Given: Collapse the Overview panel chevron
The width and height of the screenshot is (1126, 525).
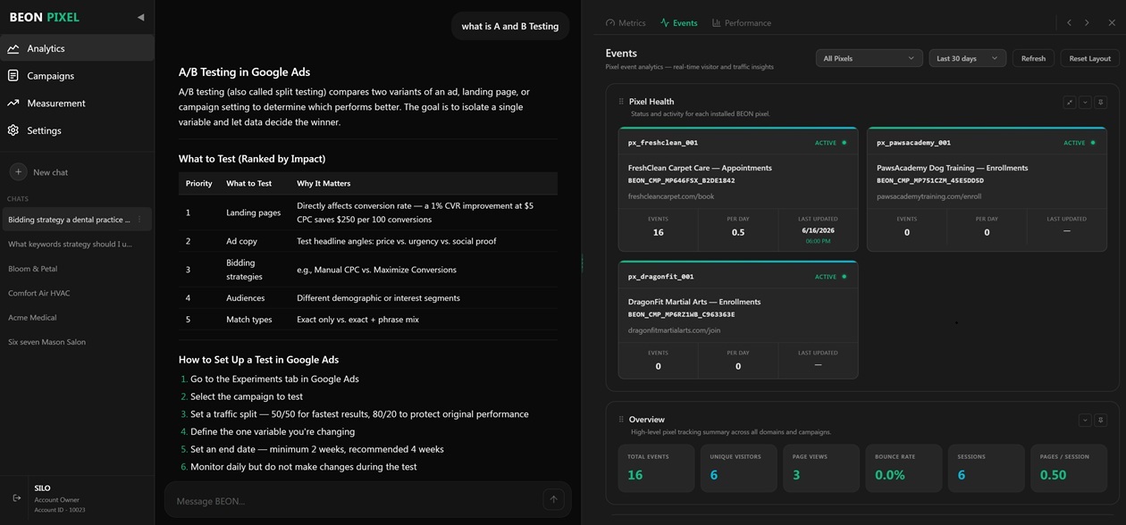Looking at the screenshot, I should [1085, 420].
